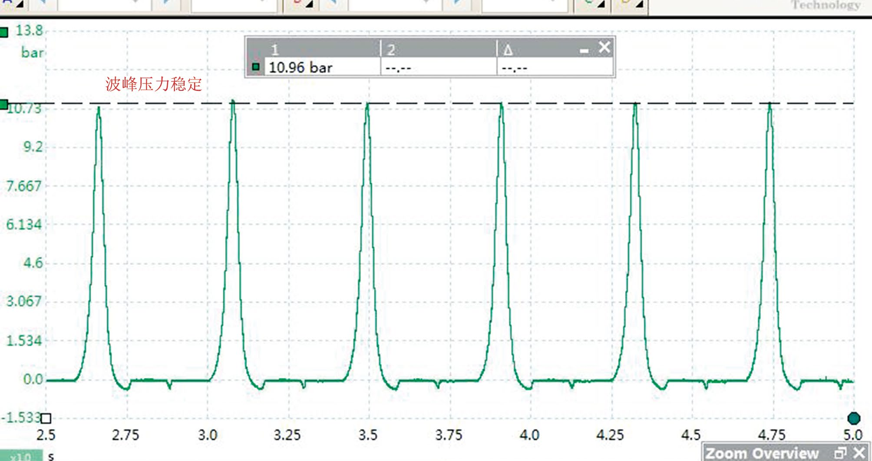Viewport: 872px width, 461px height.
Task: Click the bar unit label on axis
Action: tap(33, 53)
